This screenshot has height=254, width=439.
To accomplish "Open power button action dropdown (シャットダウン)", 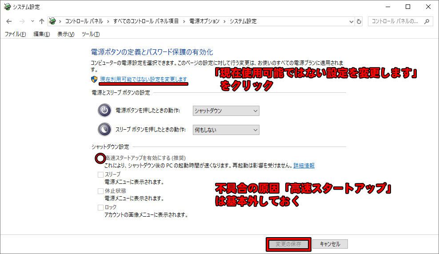I will point(226,111).
